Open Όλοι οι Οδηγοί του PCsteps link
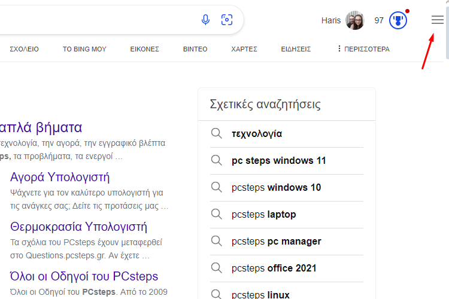The height and width of the screenshot is (299, 449). click(84, 276)
